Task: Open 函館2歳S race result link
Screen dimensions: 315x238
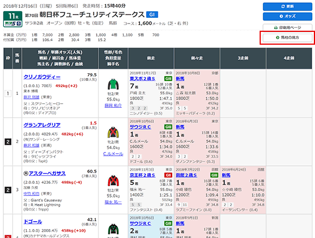Action: coord(186,175)
